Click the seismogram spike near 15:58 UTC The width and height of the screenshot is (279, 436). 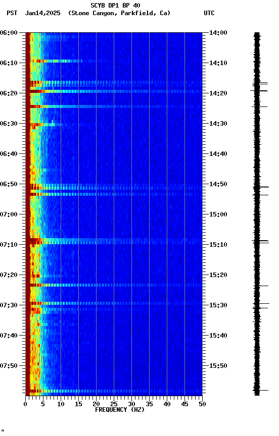[261, 391]
